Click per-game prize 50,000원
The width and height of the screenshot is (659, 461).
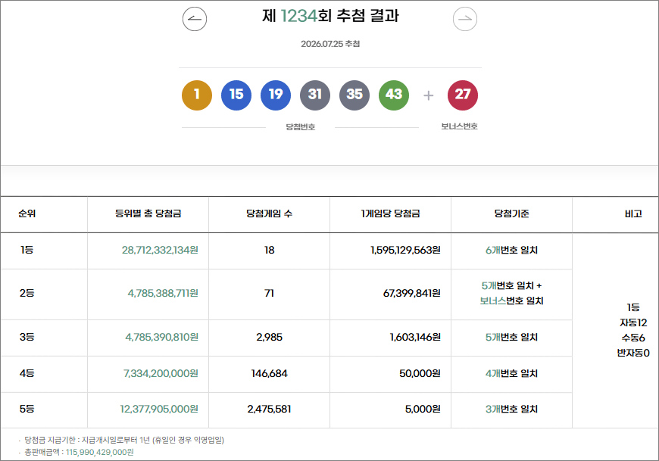tap(420, 373)
